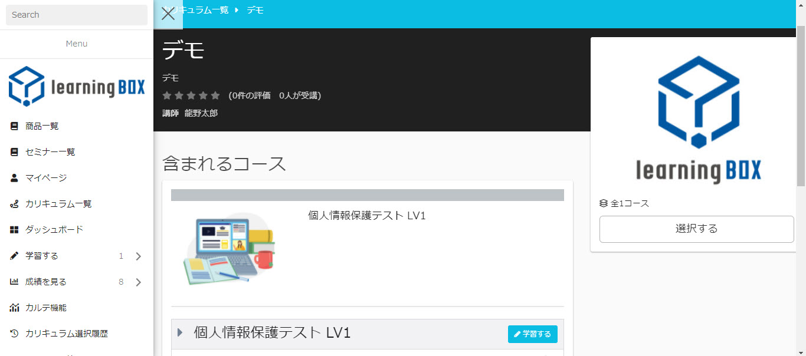Click the chart icon beside カルテ機能
The height and width of the screenshot is (356, 806).
pos(14,308)
